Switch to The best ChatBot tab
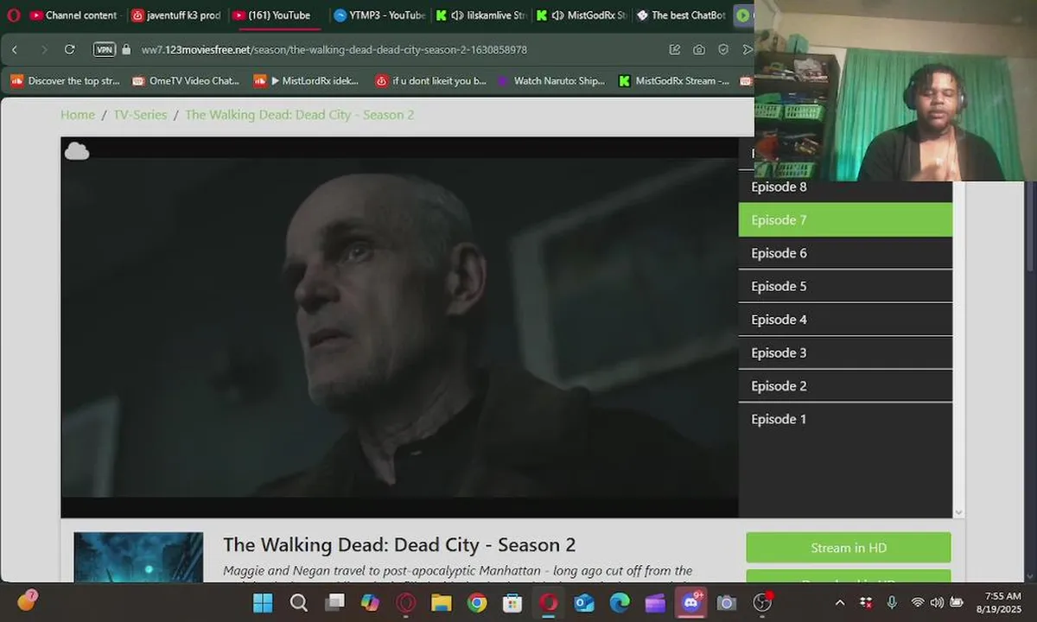The image size is (1037, 622). (681, 16)
